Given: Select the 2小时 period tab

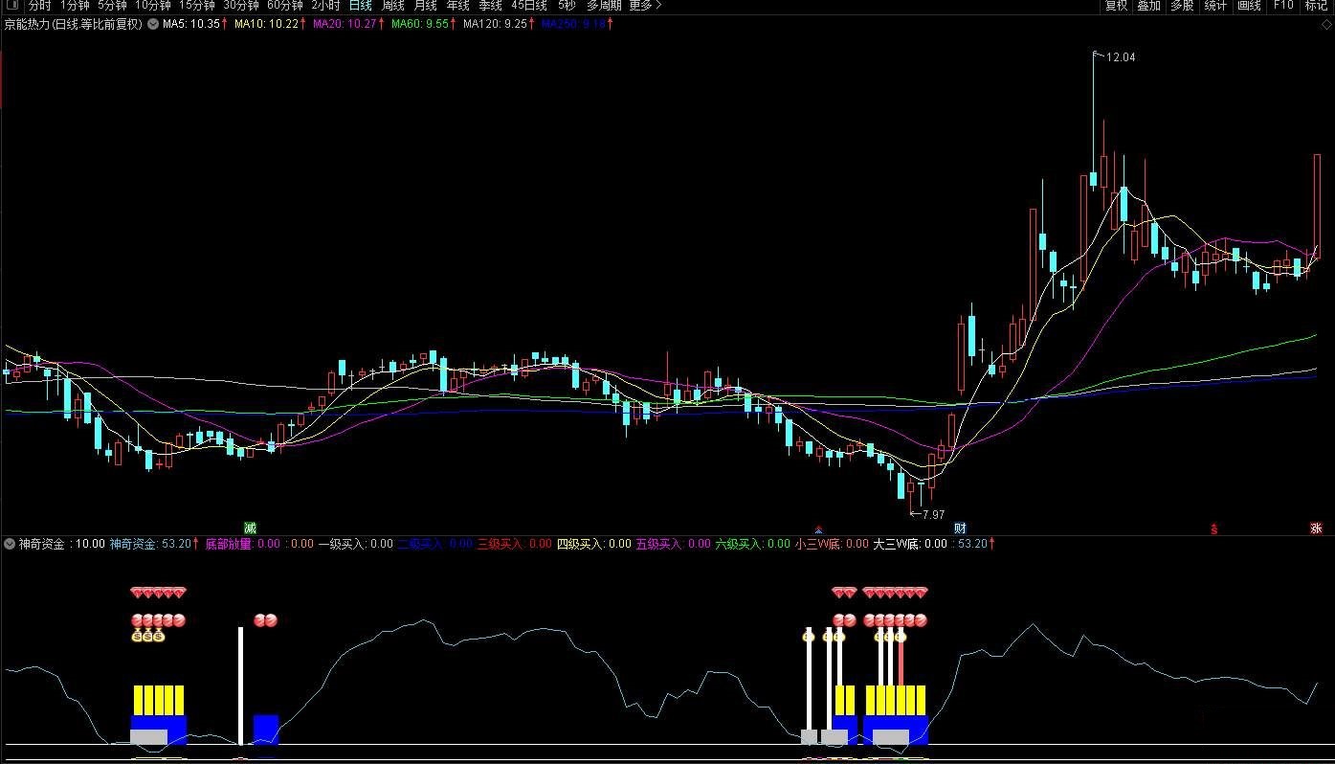Looking at the screenshot, I should 325,6.
